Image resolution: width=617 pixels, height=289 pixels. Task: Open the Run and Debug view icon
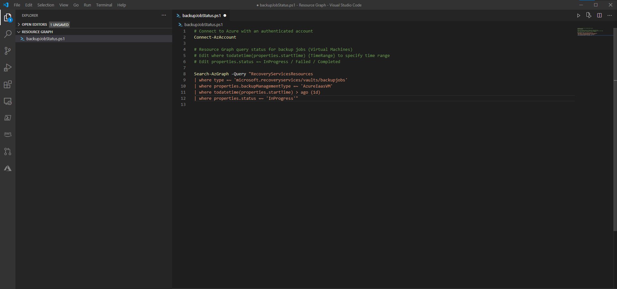[8, 68]
